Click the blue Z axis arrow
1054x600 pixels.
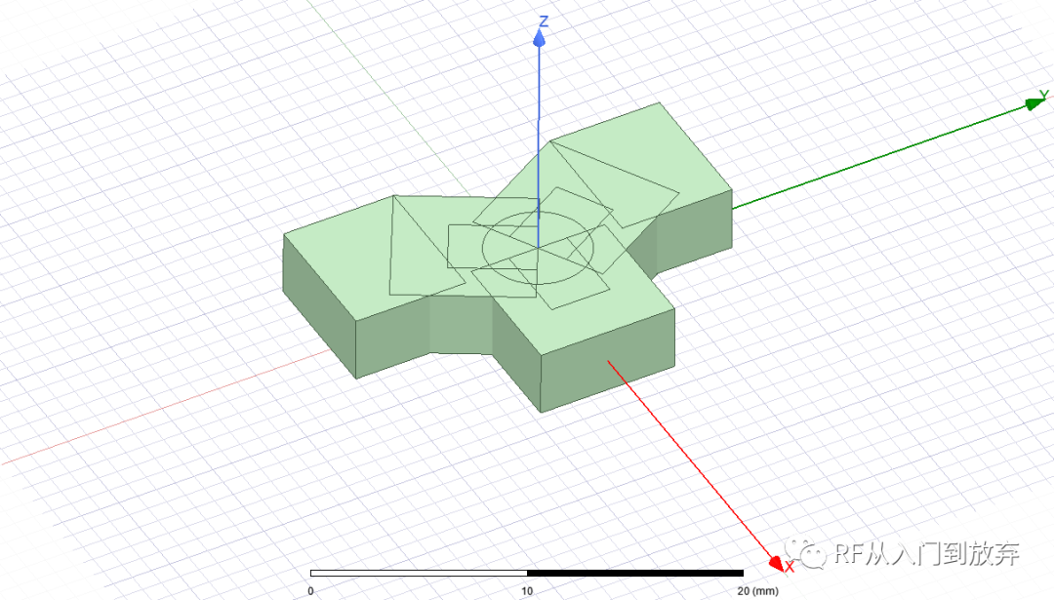[x=539, y=38]
